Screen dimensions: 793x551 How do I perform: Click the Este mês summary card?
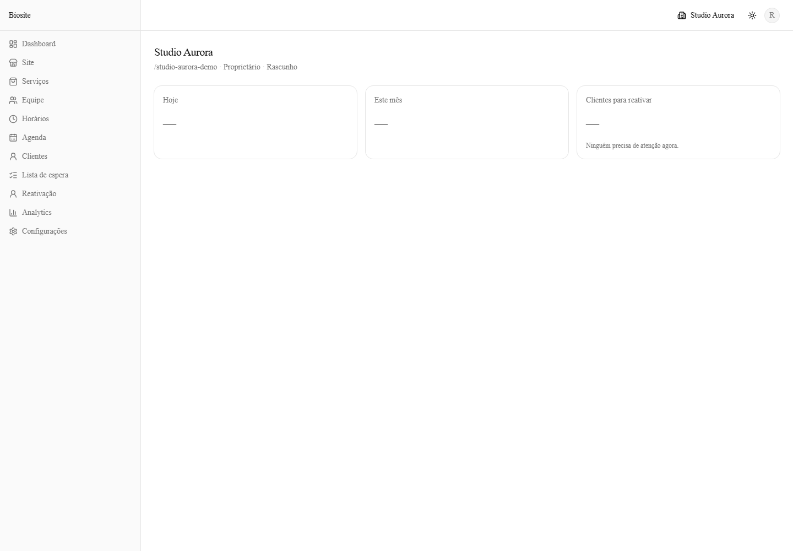coord(467,122)
